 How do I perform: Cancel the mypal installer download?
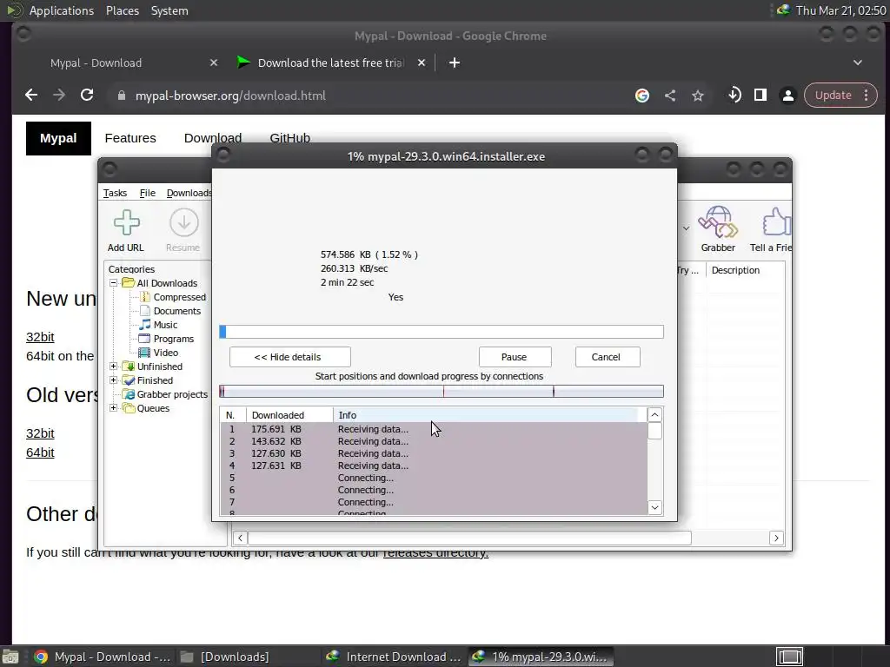tap(608, 357)
